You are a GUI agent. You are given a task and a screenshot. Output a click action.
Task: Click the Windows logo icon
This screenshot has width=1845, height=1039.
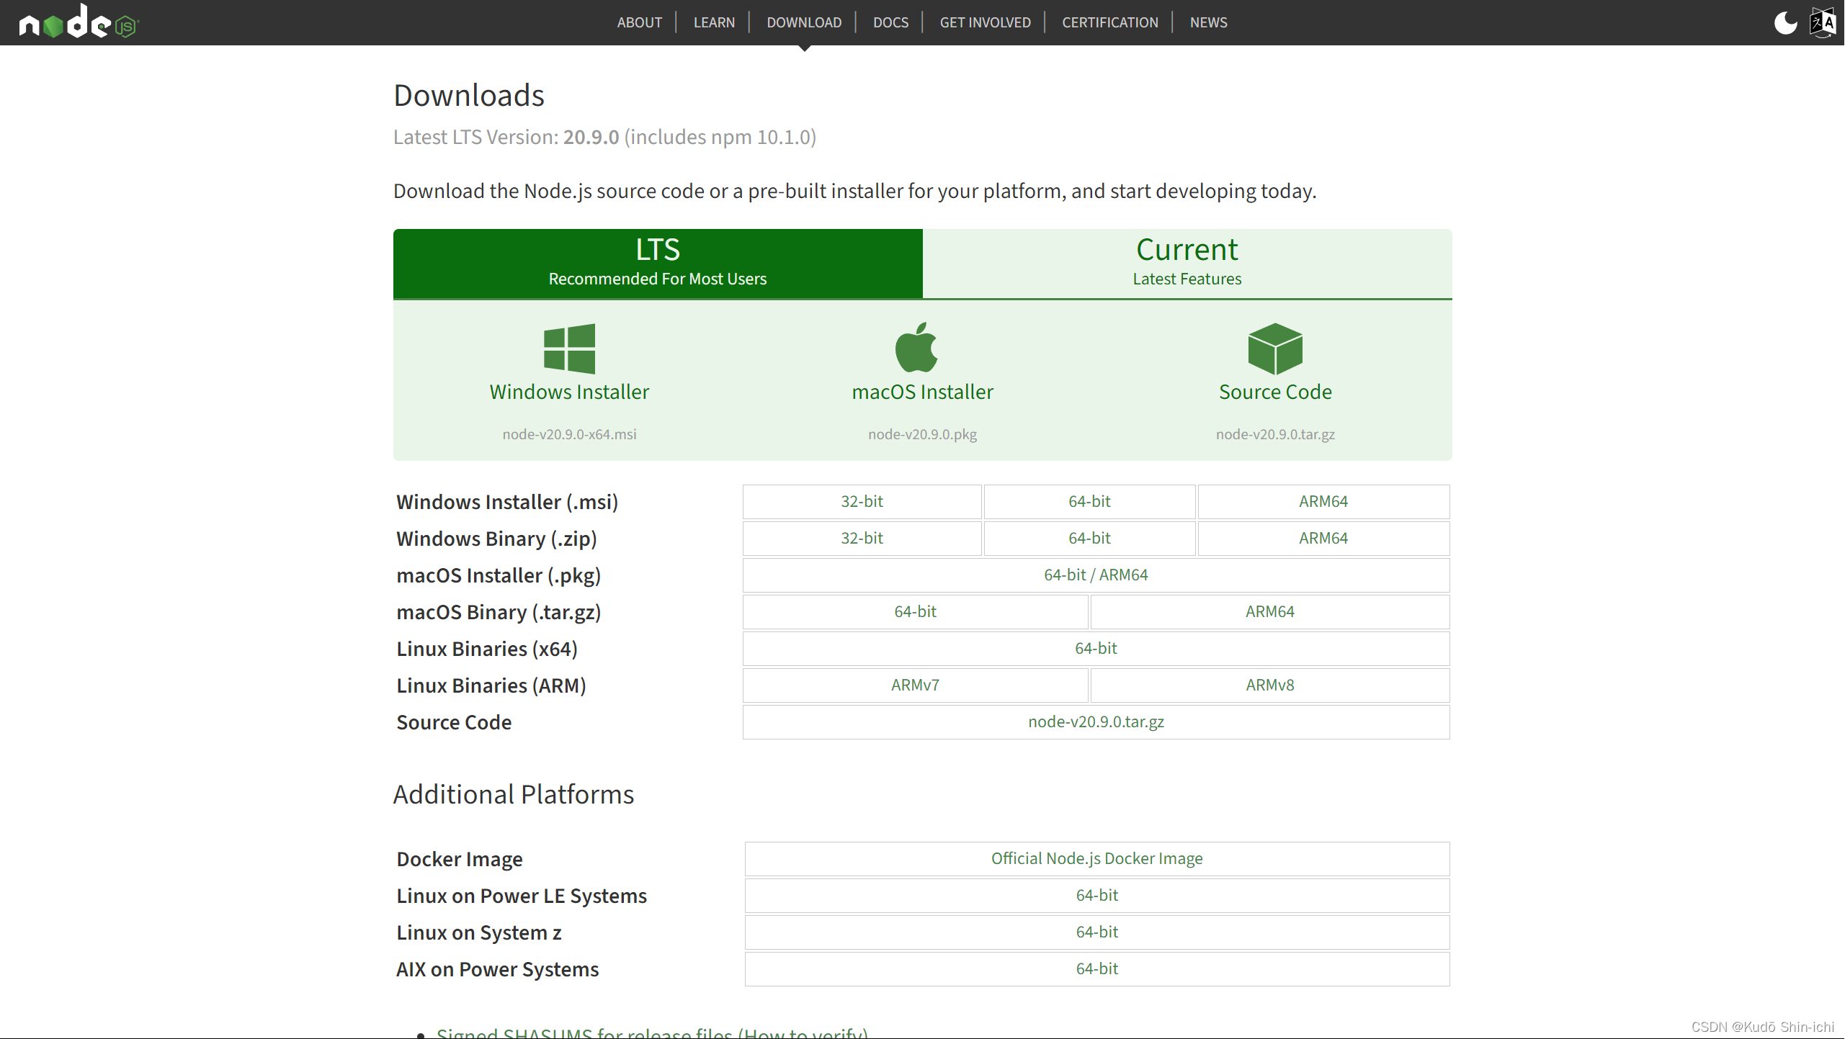(x=569, y=348)
